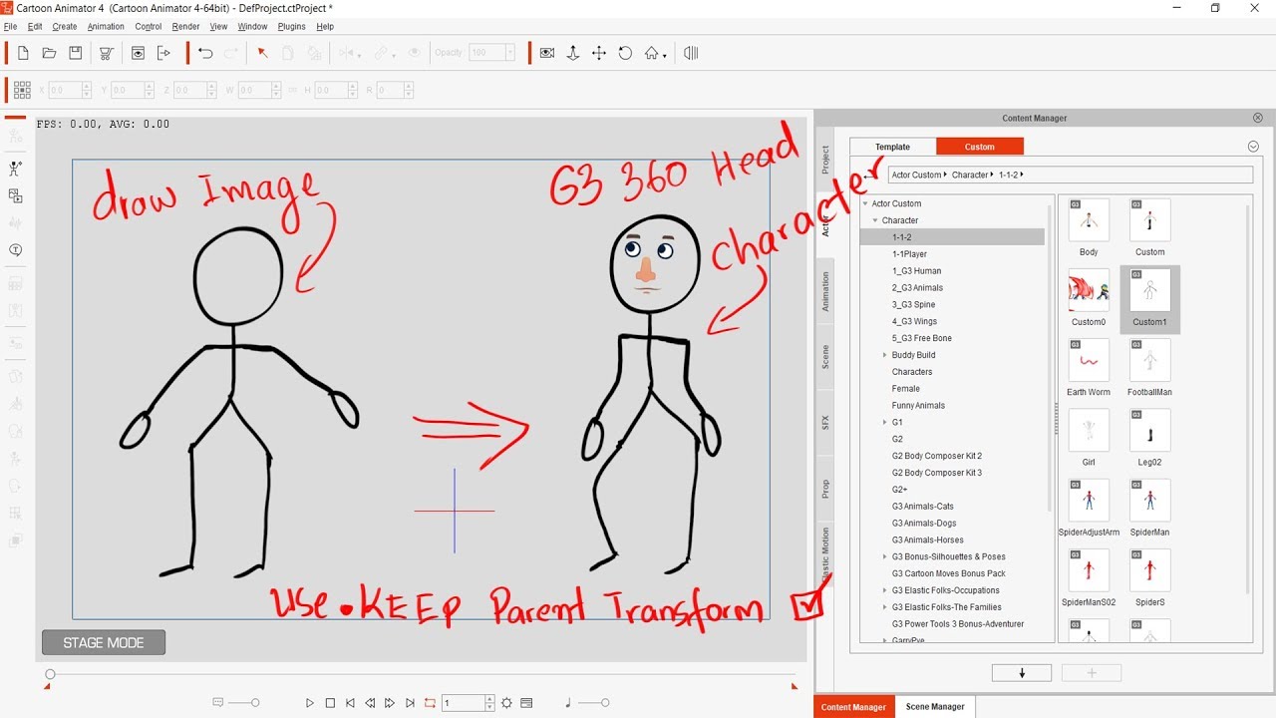Expand G3 Bonus-Silhouettes & Poses folder
Image resolution: width=1276 pixels, height=718 pixels.
(884, 556)
